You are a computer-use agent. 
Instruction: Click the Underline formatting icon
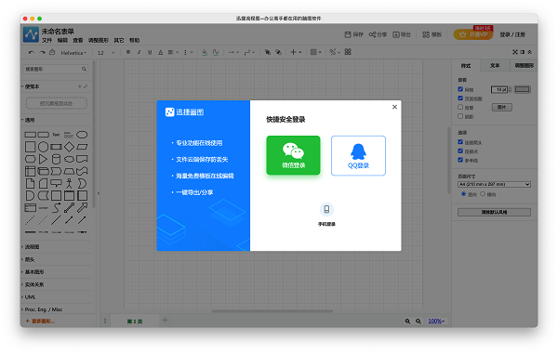click(x=150, y=52)
